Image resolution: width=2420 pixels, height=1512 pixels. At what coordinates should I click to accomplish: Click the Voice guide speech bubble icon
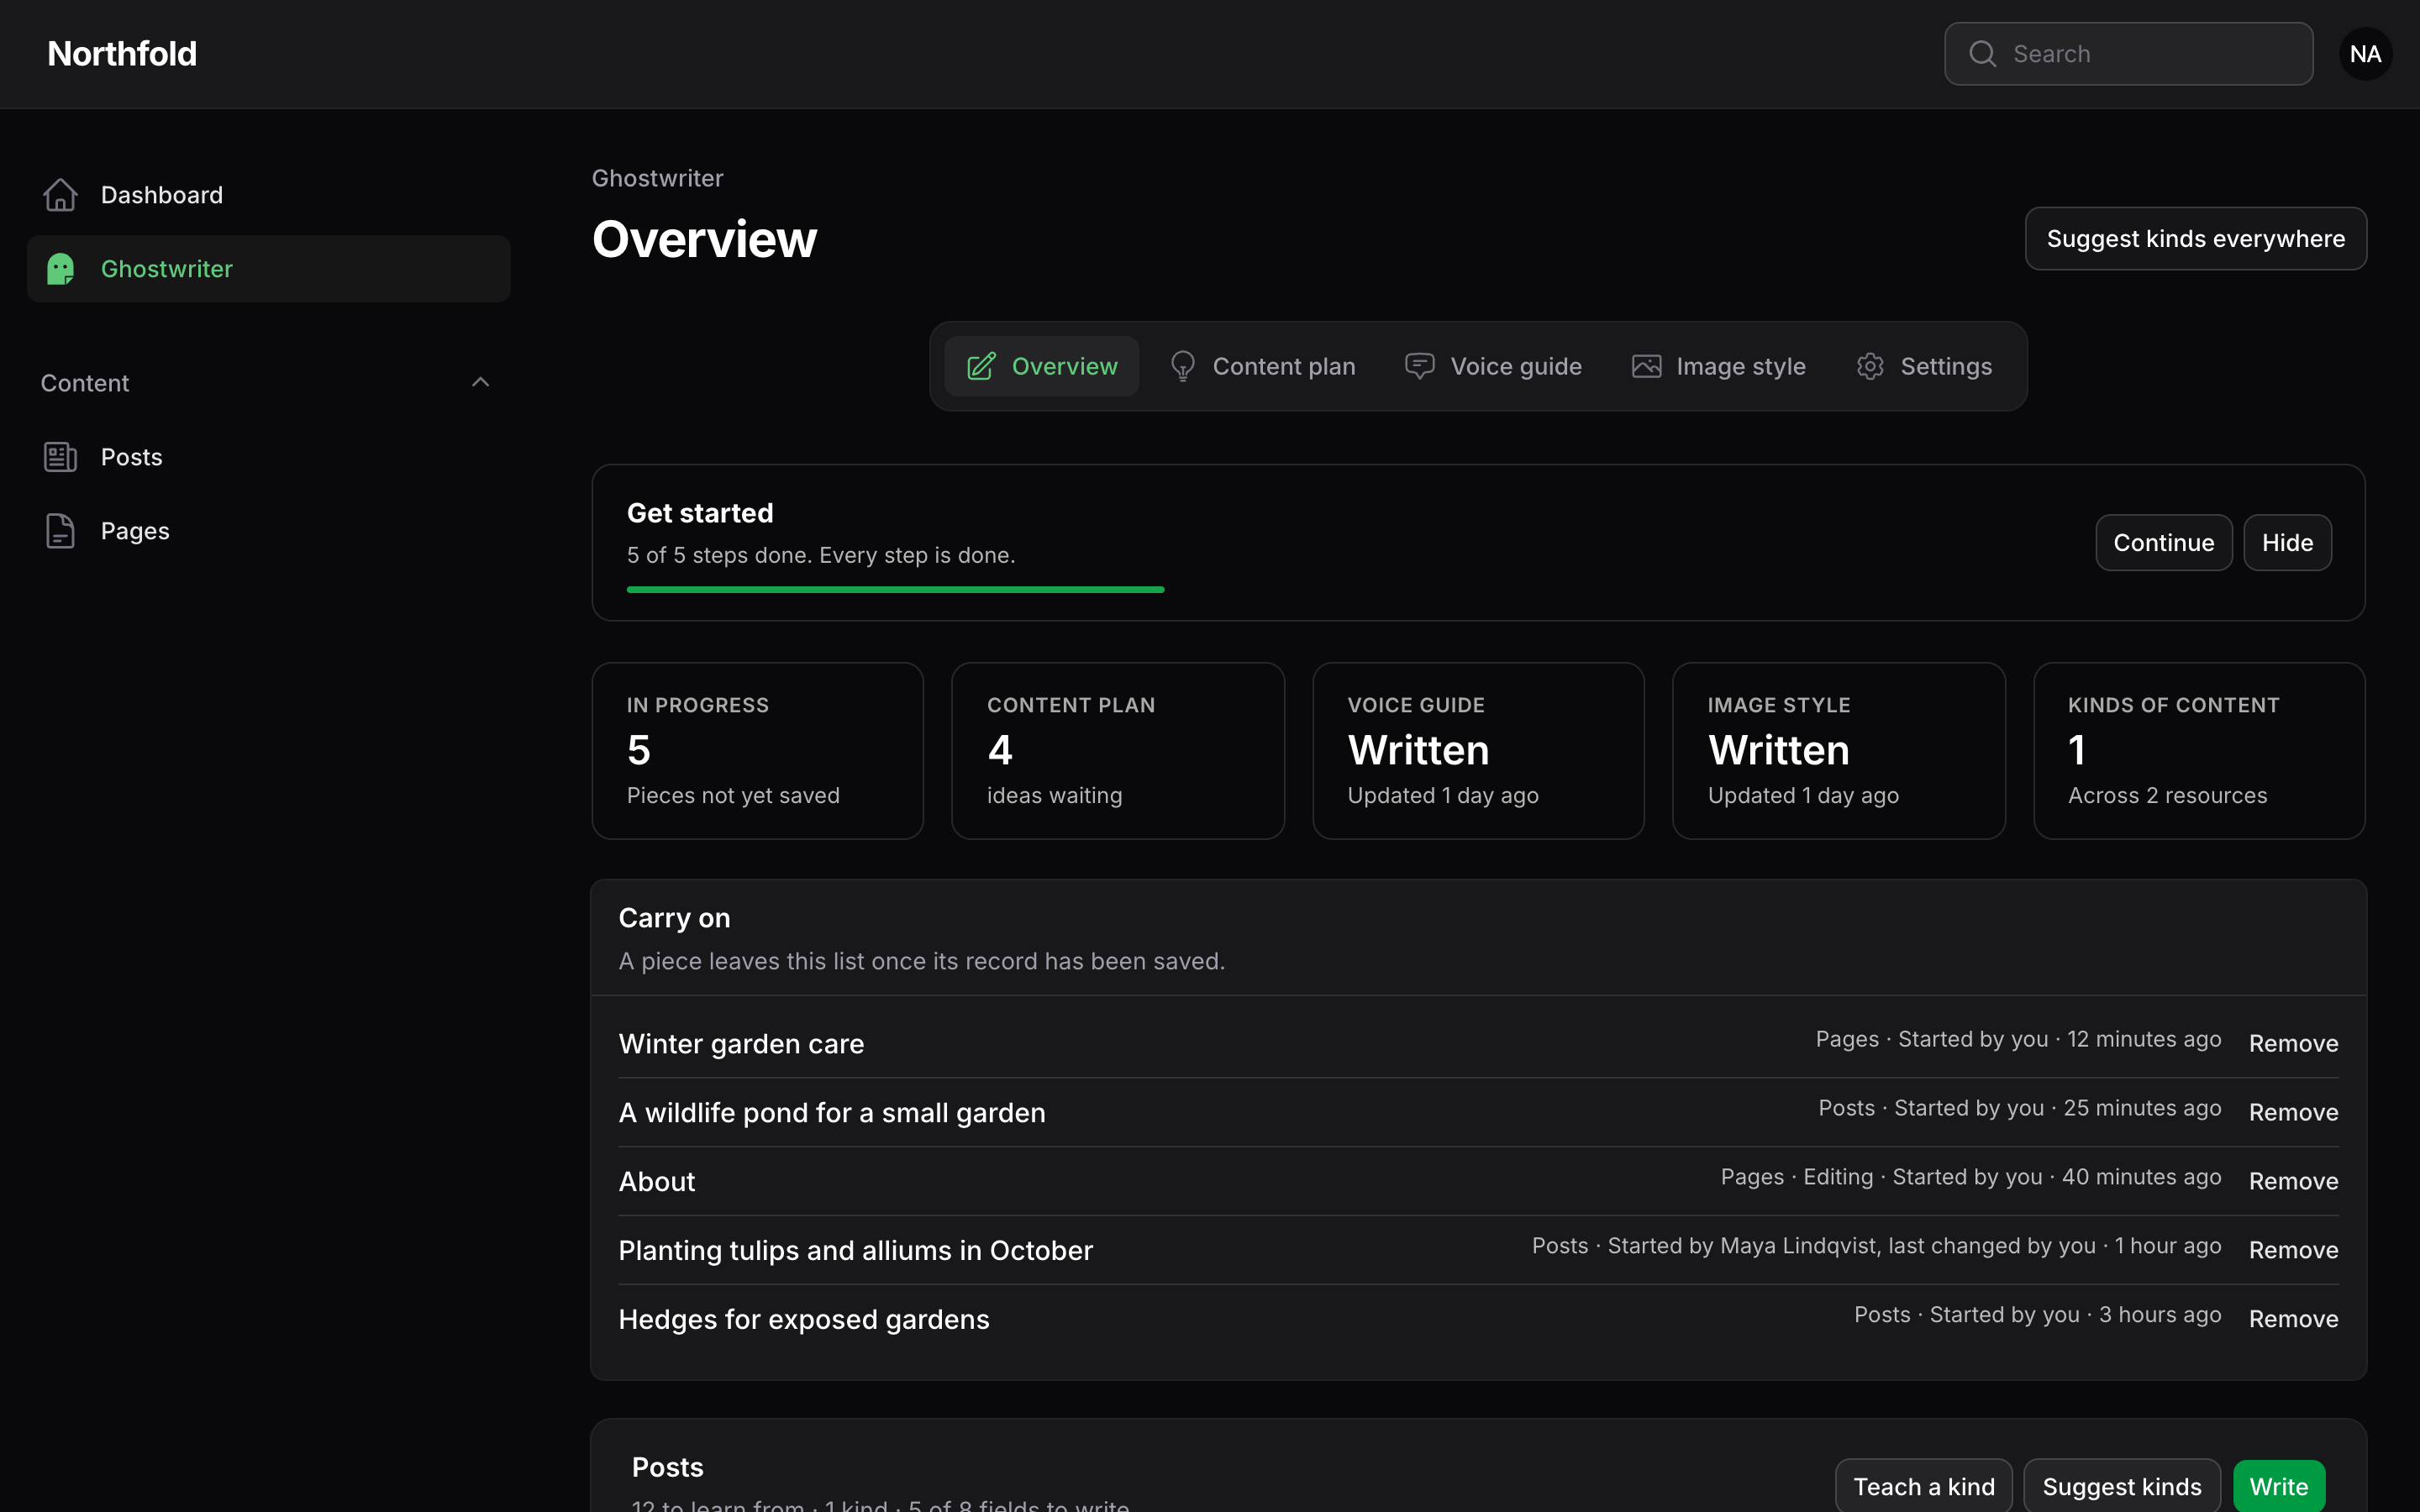click(x=1419, y=366)
